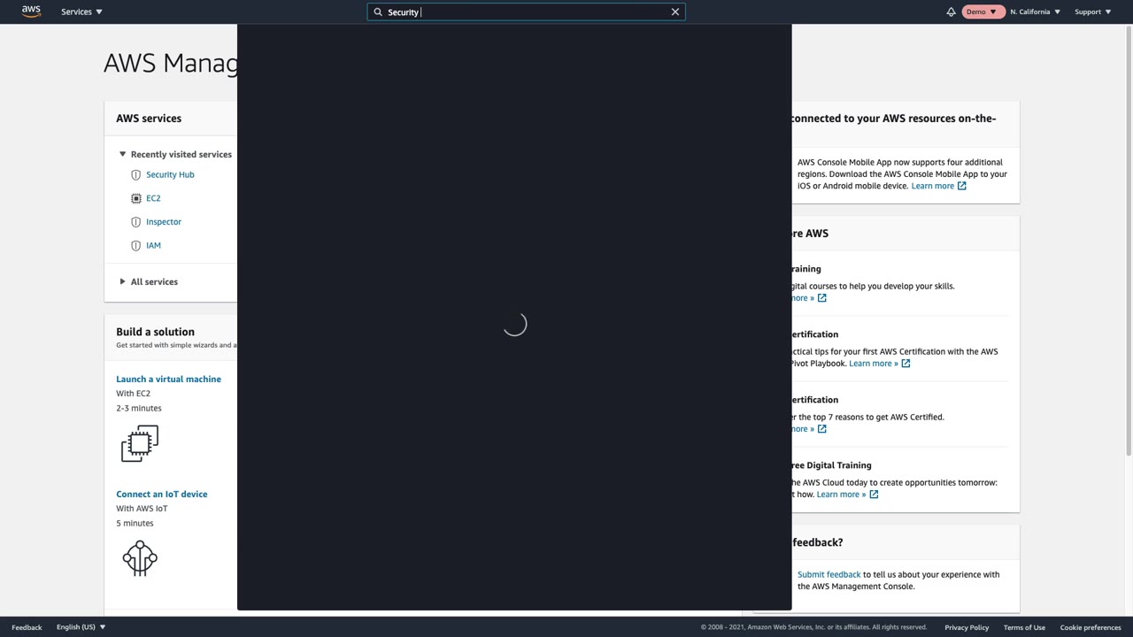Viewport: 1133px width, 637px height.
Task: Open the Demo account menu
Action: (x=982, y=12)
